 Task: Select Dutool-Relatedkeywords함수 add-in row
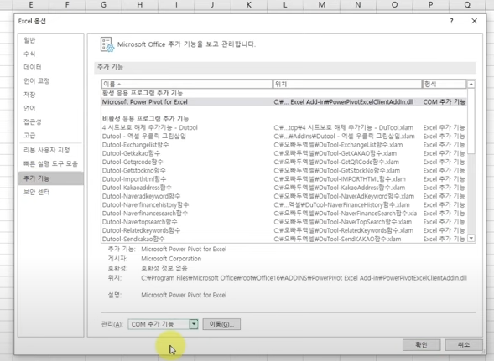[283, 230]
